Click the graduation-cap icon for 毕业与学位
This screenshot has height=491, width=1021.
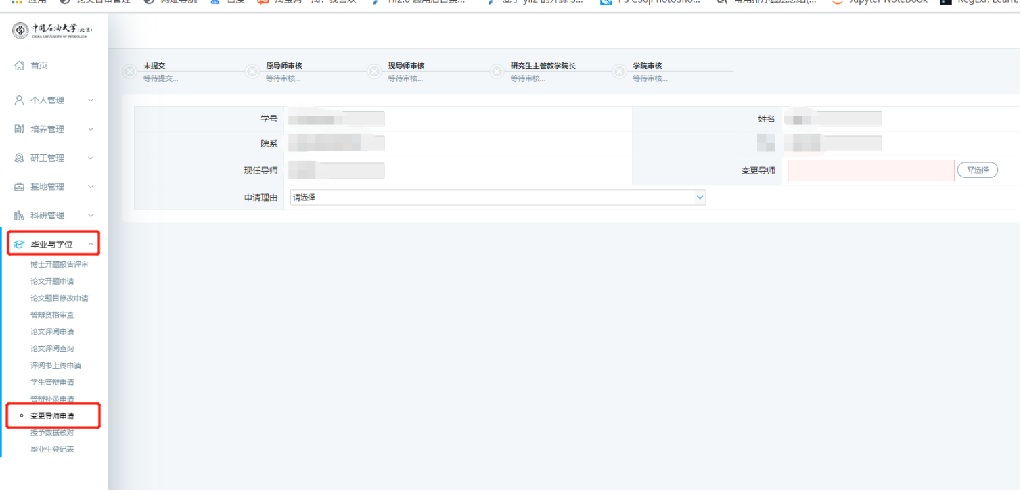point(20,243)
